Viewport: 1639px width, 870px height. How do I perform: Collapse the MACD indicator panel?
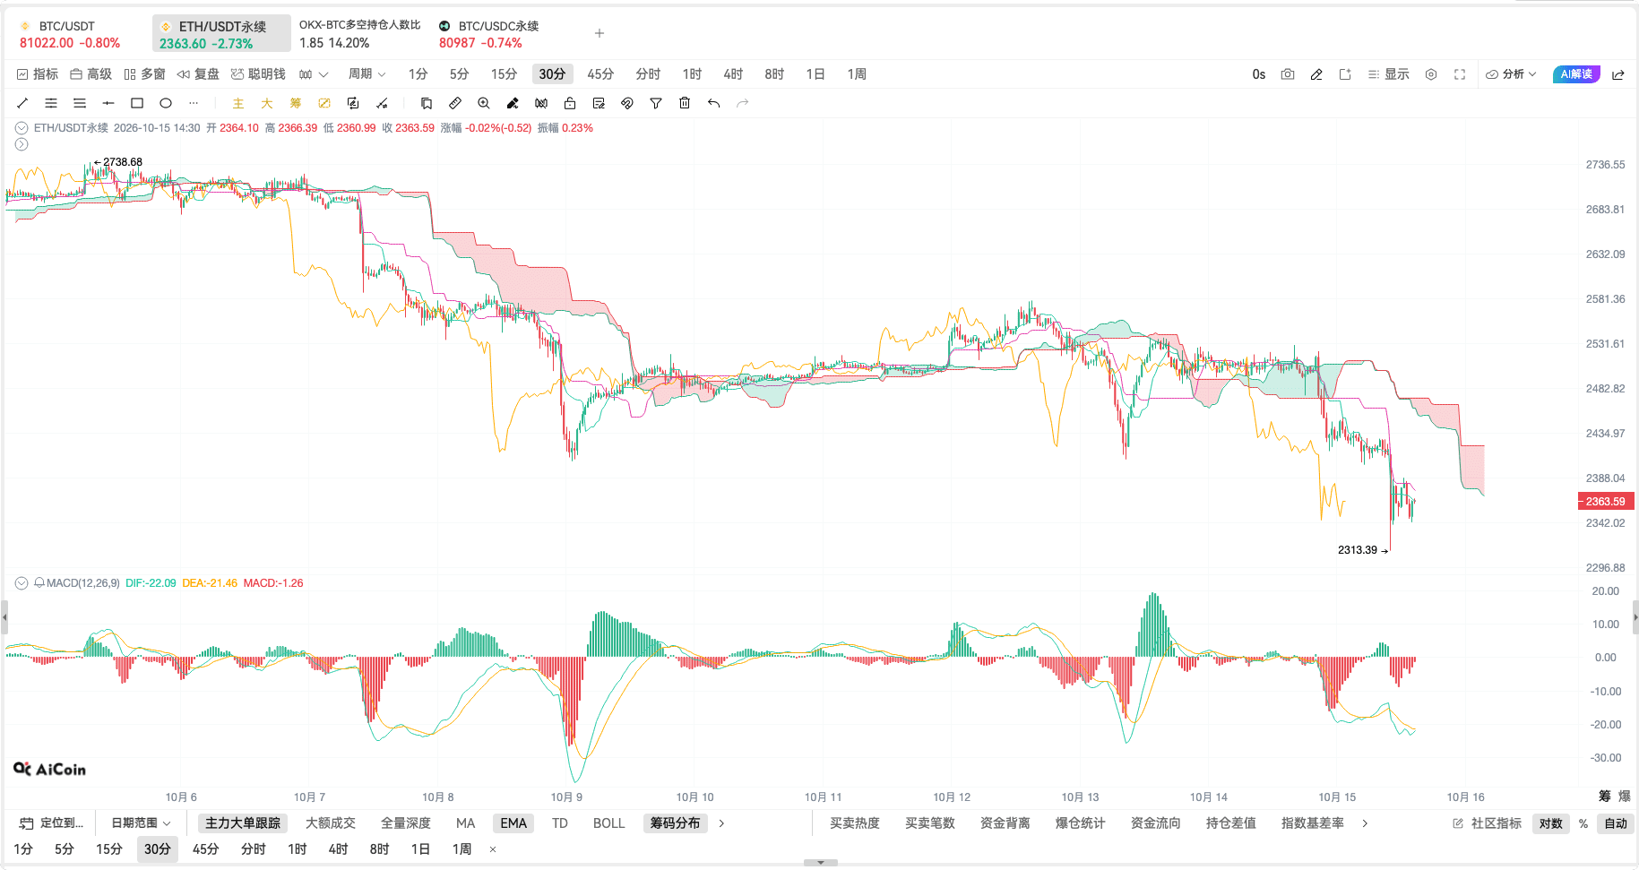tap(22, 583)
